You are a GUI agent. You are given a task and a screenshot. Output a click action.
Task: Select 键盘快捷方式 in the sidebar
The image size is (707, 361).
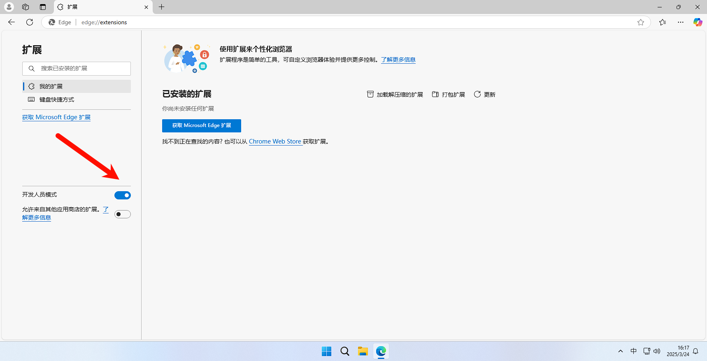[77, 100]
